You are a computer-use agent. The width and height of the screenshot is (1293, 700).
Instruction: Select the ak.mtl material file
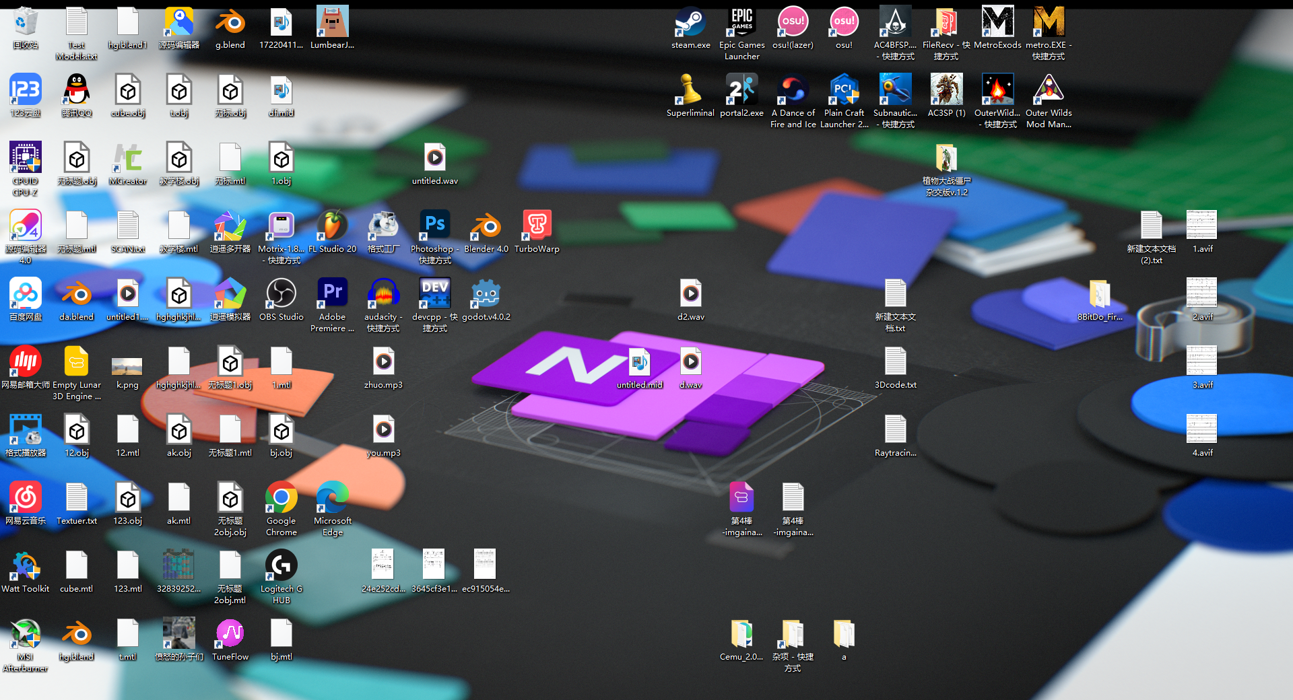click(x=179, y=498)
